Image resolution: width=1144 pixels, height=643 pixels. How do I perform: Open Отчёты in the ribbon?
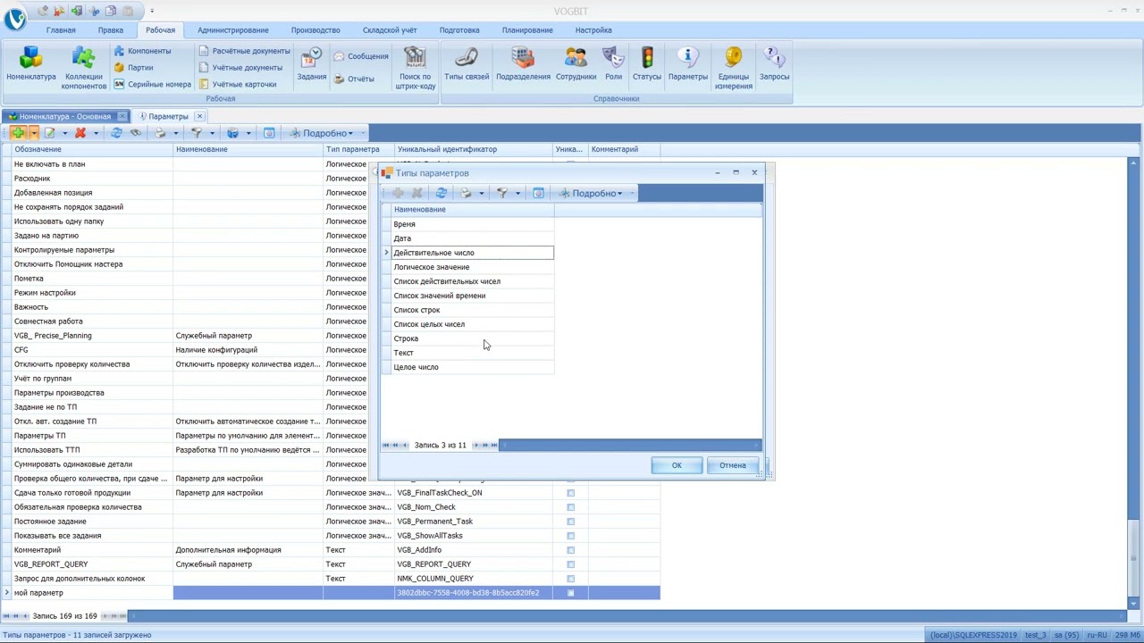click(x=354, y=79)
